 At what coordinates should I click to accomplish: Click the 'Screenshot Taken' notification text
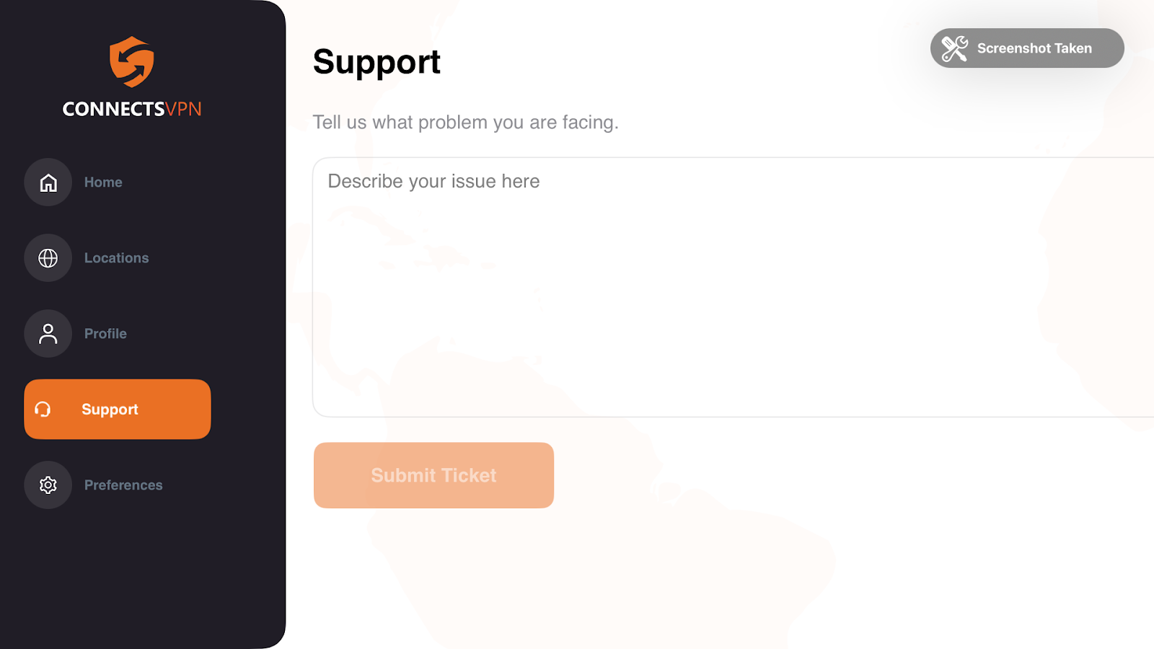coord(1034,48)
